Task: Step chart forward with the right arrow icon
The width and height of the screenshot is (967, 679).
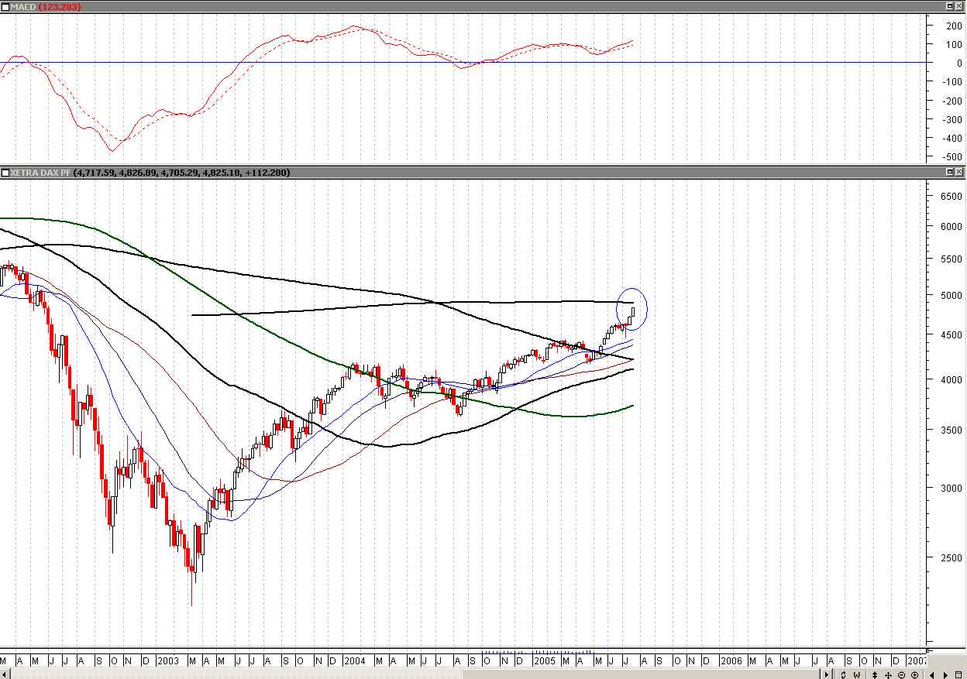Action: 945,674
